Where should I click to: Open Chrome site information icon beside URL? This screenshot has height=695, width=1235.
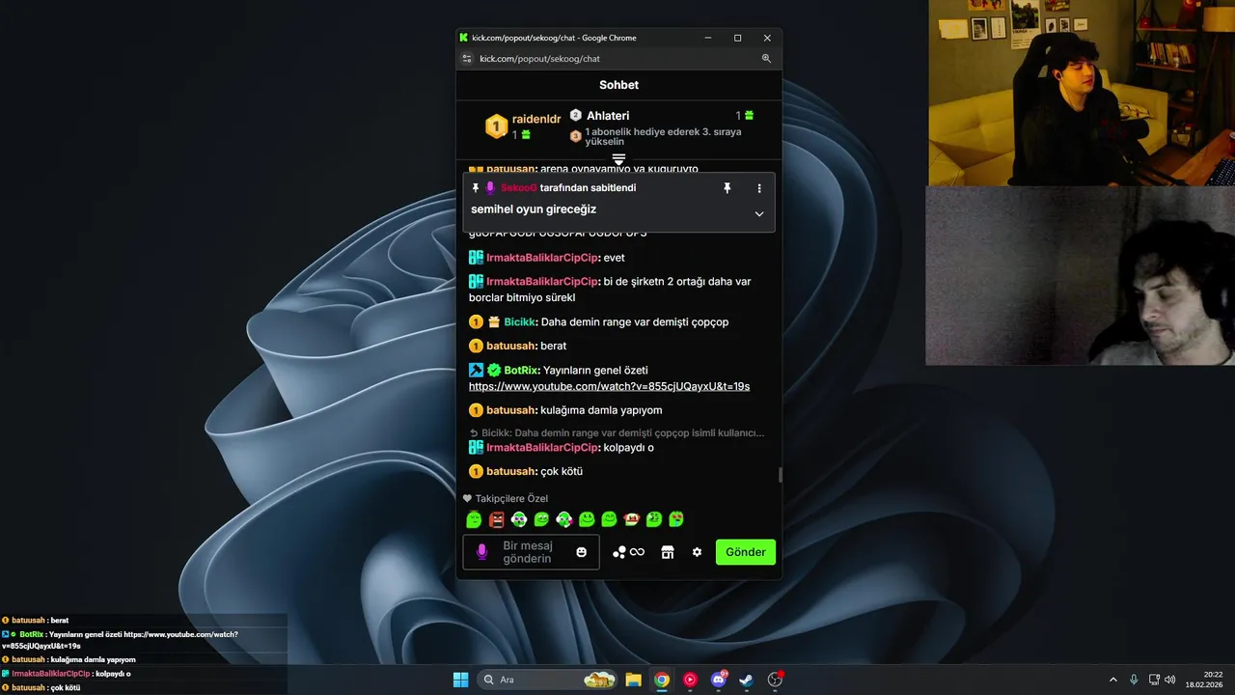pos(467,59)
